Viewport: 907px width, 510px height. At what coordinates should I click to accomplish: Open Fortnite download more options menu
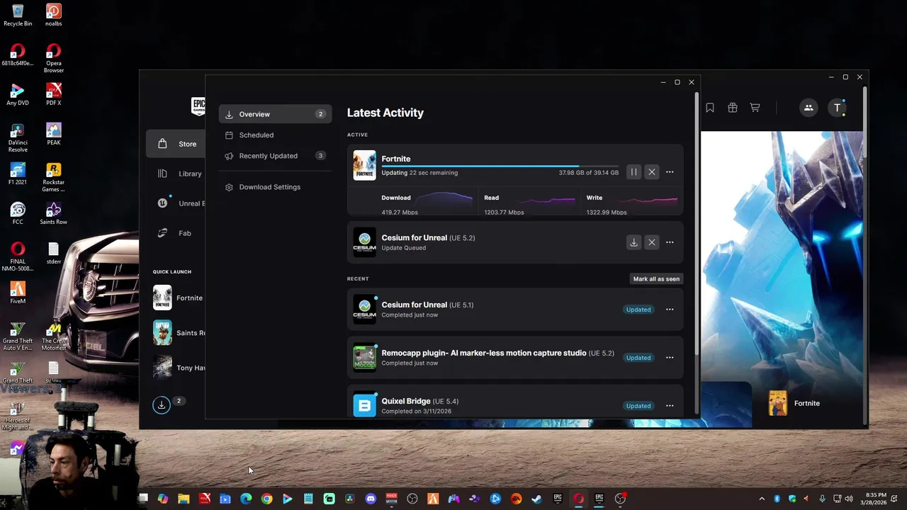[x=670, y=172]
